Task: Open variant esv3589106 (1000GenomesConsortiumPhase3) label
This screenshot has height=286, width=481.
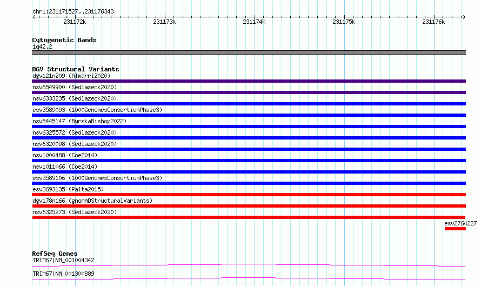Action: pyautogui.click(x=97, y=178)
